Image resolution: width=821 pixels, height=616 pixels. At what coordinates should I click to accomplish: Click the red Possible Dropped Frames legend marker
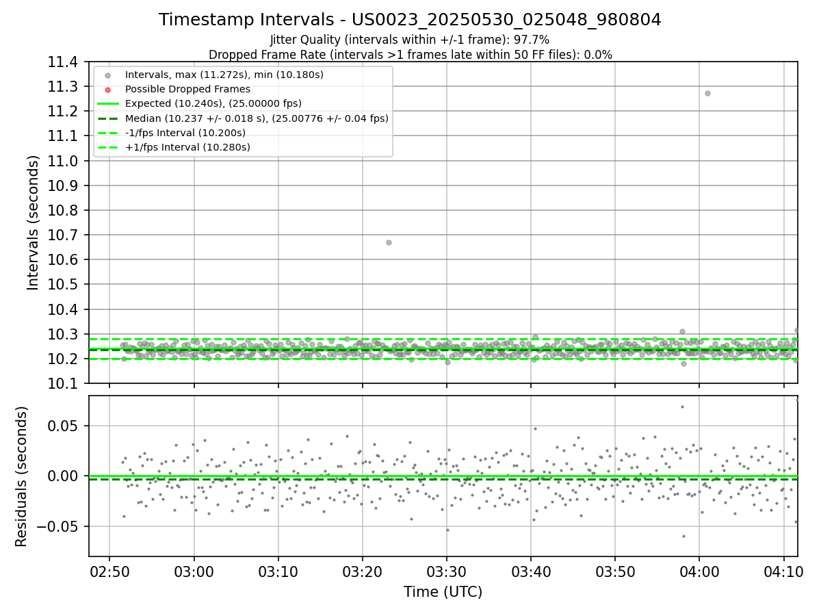point(107,90)
